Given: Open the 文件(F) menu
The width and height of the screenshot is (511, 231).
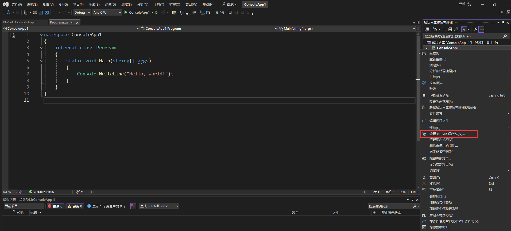Looking at the screenshot, I should coord(17,4).
